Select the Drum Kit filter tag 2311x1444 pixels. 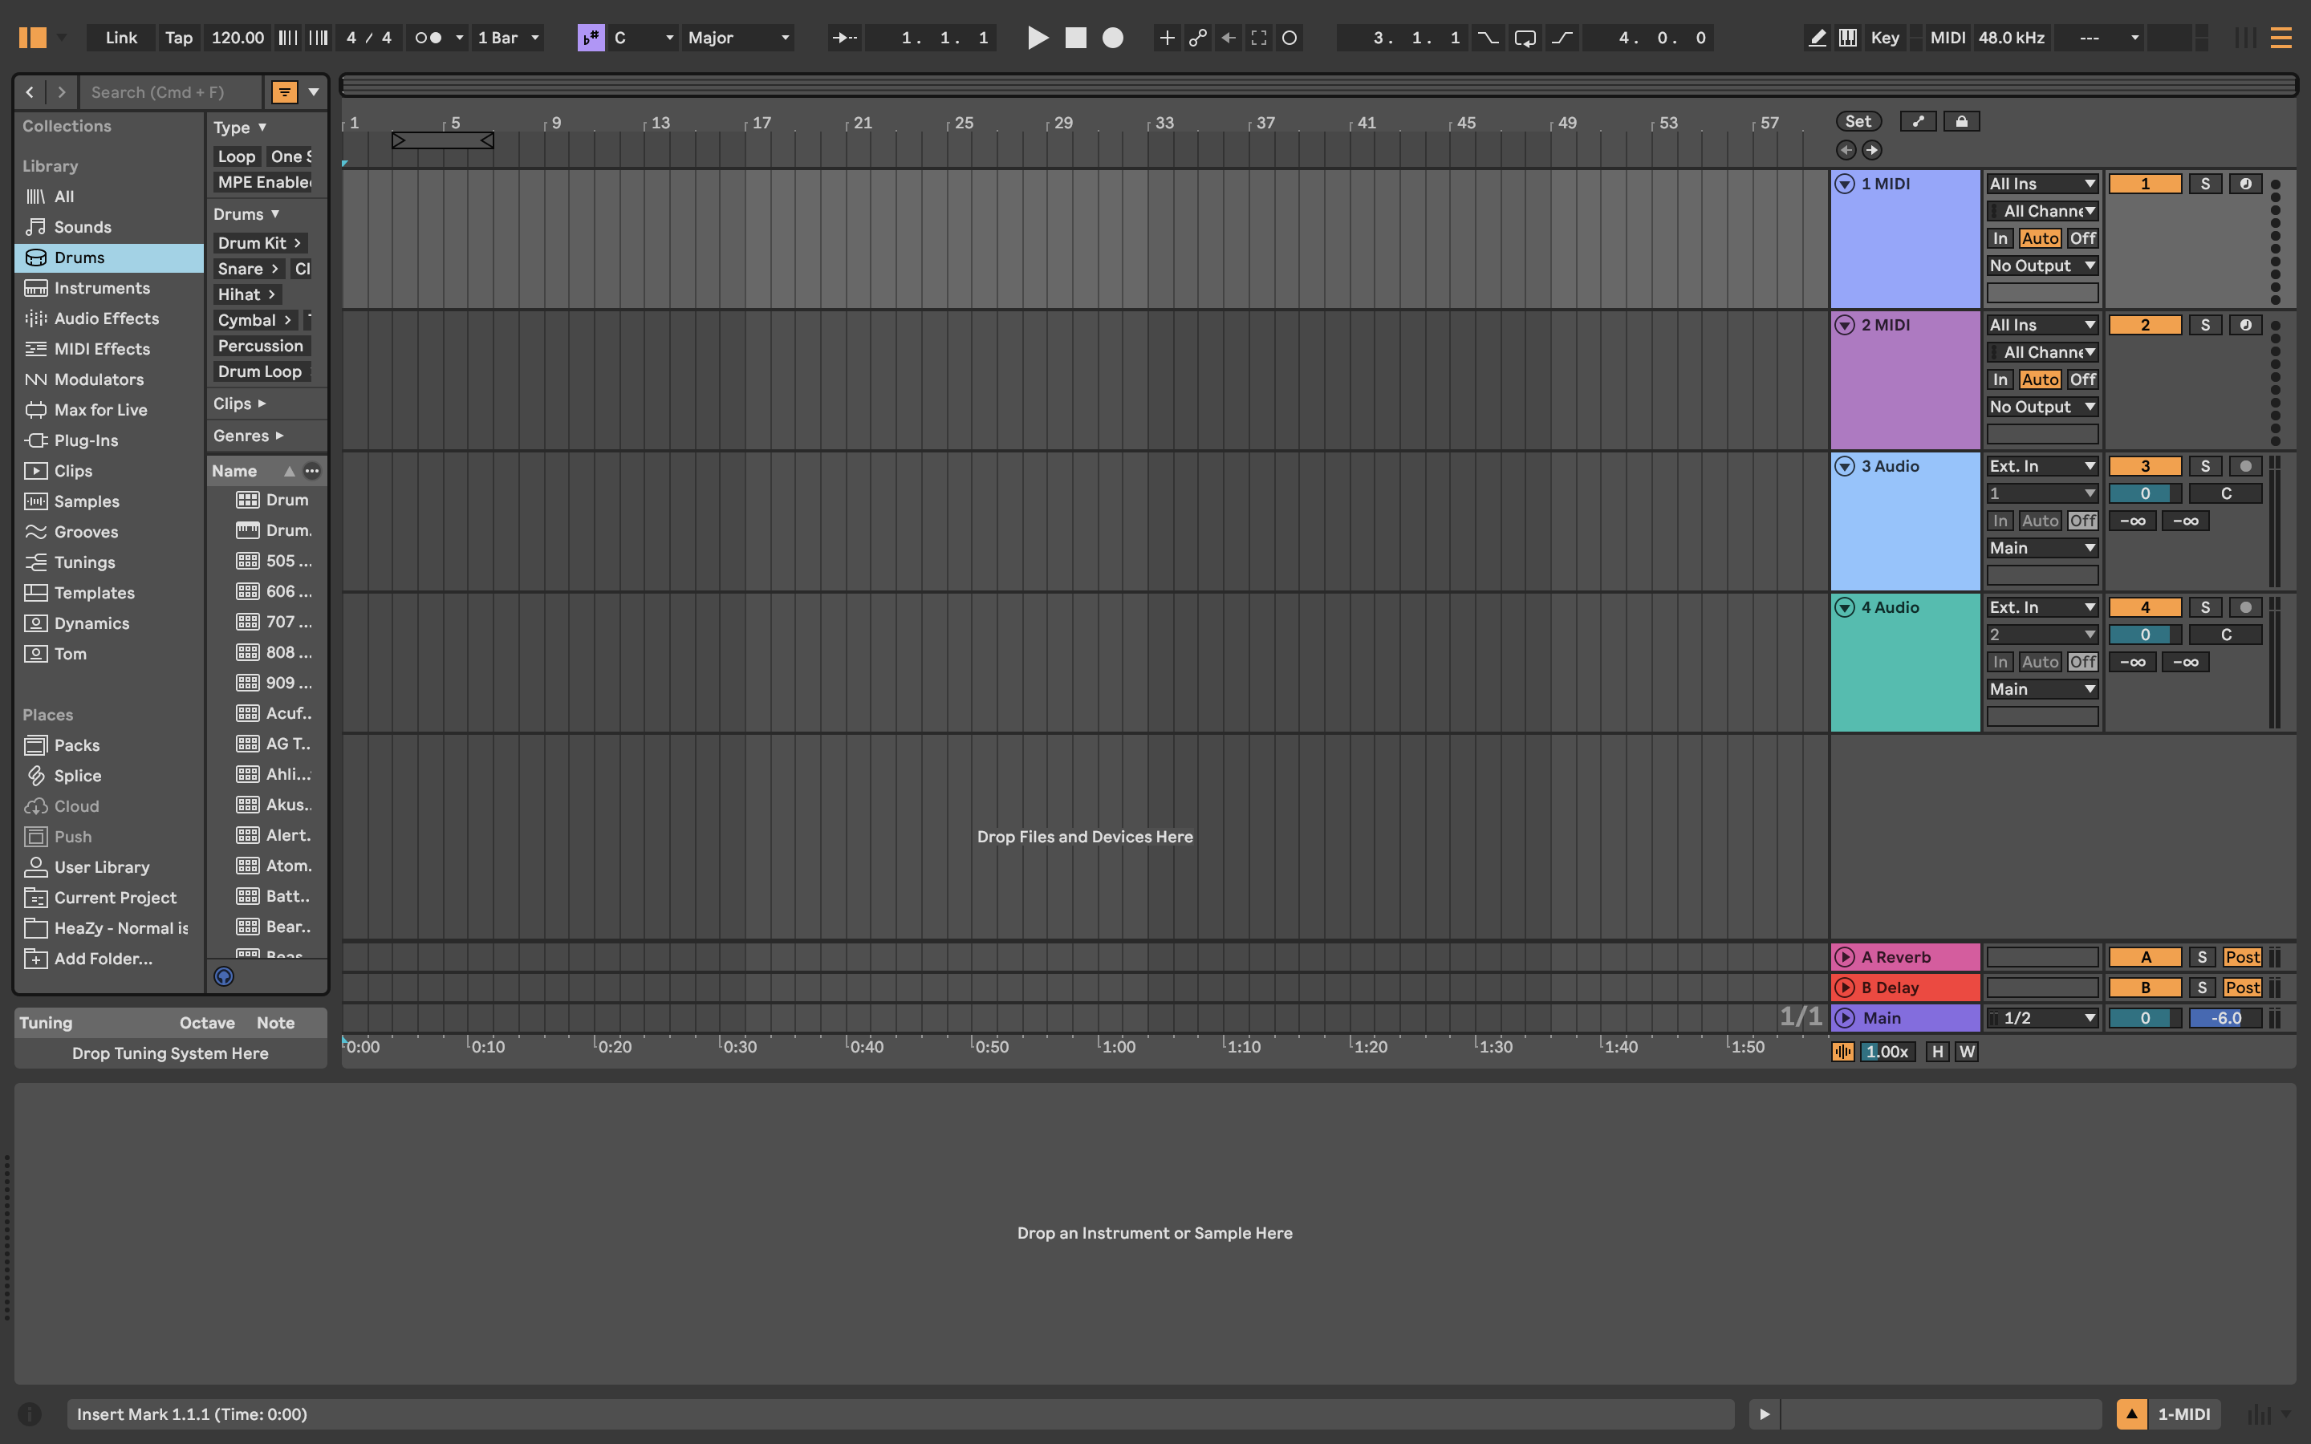point(260,242)
